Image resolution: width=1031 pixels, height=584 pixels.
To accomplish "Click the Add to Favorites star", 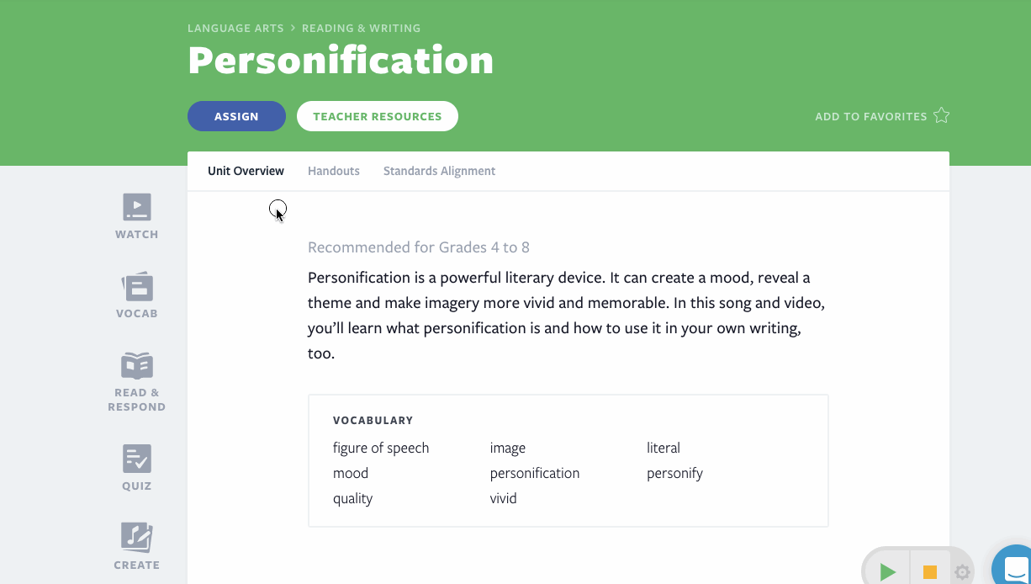I will pos(941,116).
